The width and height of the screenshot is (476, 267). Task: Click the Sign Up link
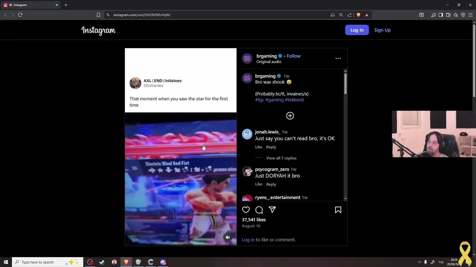click(x=382, y=30)
